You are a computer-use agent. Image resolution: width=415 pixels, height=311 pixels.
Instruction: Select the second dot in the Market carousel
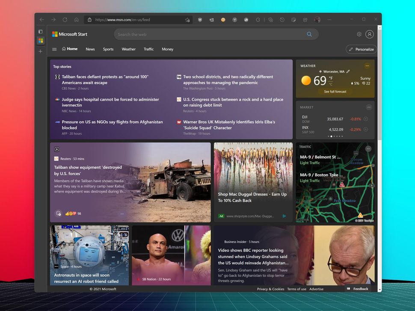pyautogui.click(x=331, y=136)
